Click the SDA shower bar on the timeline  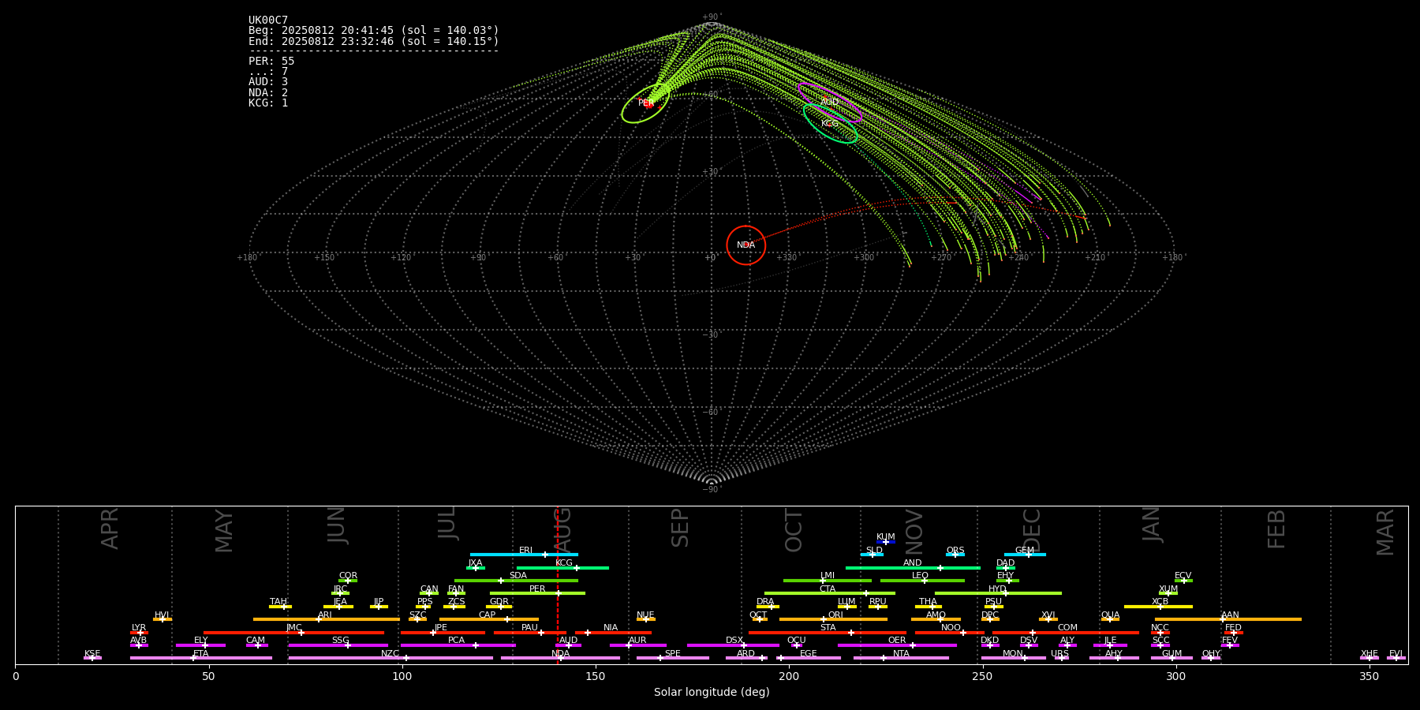pos(516,581)
